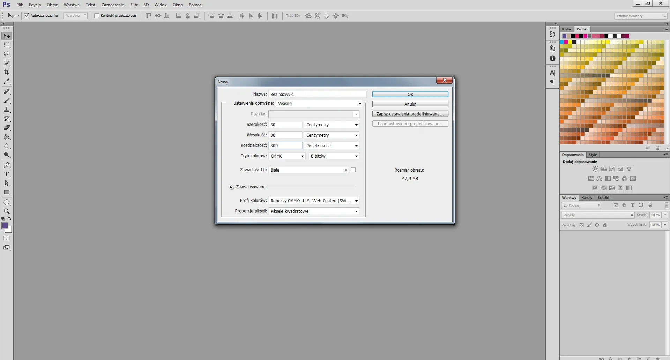Screen dimensions: 670x360
Task: Select the Eyedropper tool
Action: pyautogui.click(x=7, y=81)
